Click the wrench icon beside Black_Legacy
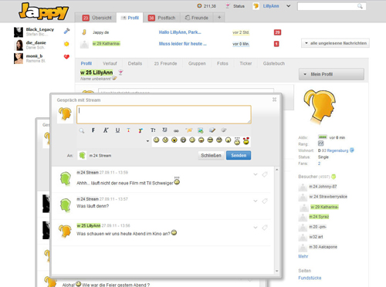Screen dimensions: 386x287 tap(66, 31)
